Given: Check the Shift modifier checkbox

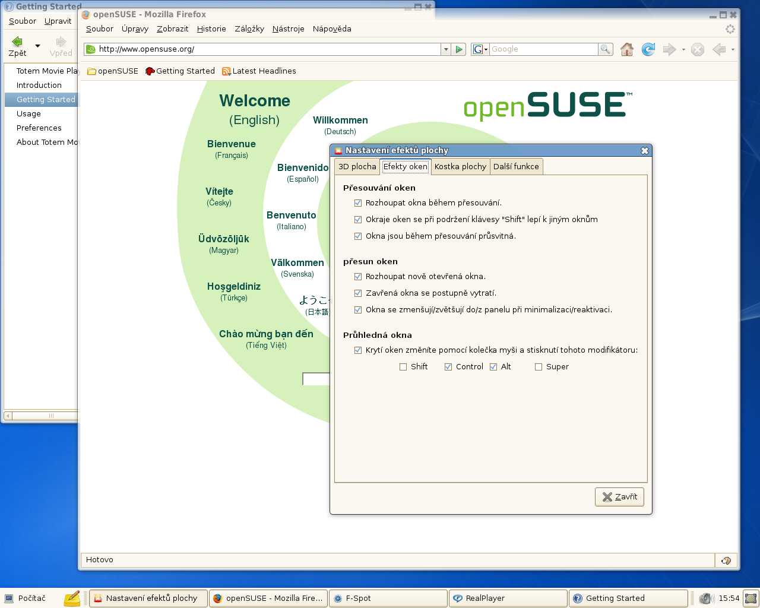Looking at the screenshot, I should coord(403,367).
